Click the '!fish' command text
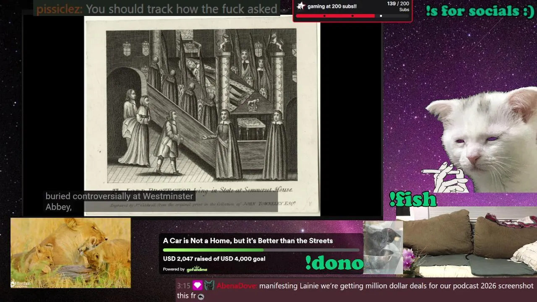The image size is (537, 302). (413, 199)
